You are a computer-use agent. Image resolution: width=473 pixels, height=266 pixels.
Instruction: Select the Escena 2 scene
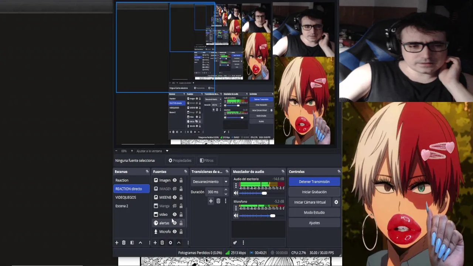click(132, 206)
